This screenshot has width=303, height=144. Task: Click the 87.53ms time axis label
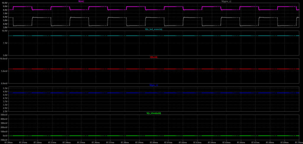[x=52, y=143]
